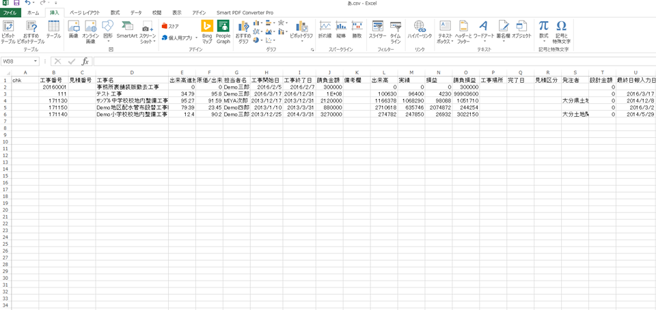This screenshot has width=656, height=310.
Task: Select cell containing 20160001
Action: click(53, 87)
